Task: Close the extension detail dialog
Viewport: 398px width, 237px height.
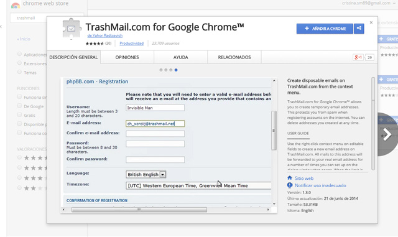Action: [371, 22]
